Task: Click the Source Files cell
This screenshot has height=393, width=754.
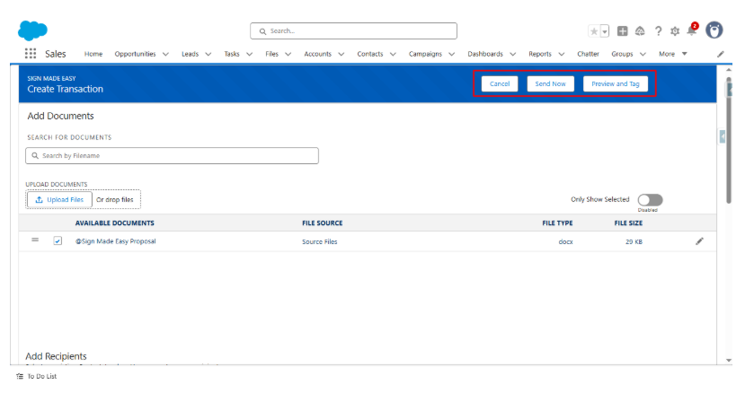Action: [x=320, y=242]
